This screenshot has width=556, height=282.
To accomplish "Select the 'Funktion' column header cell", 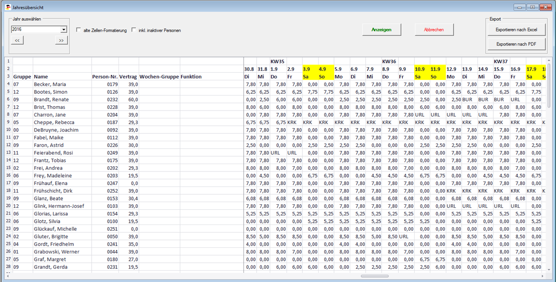I will coord(212,77).
